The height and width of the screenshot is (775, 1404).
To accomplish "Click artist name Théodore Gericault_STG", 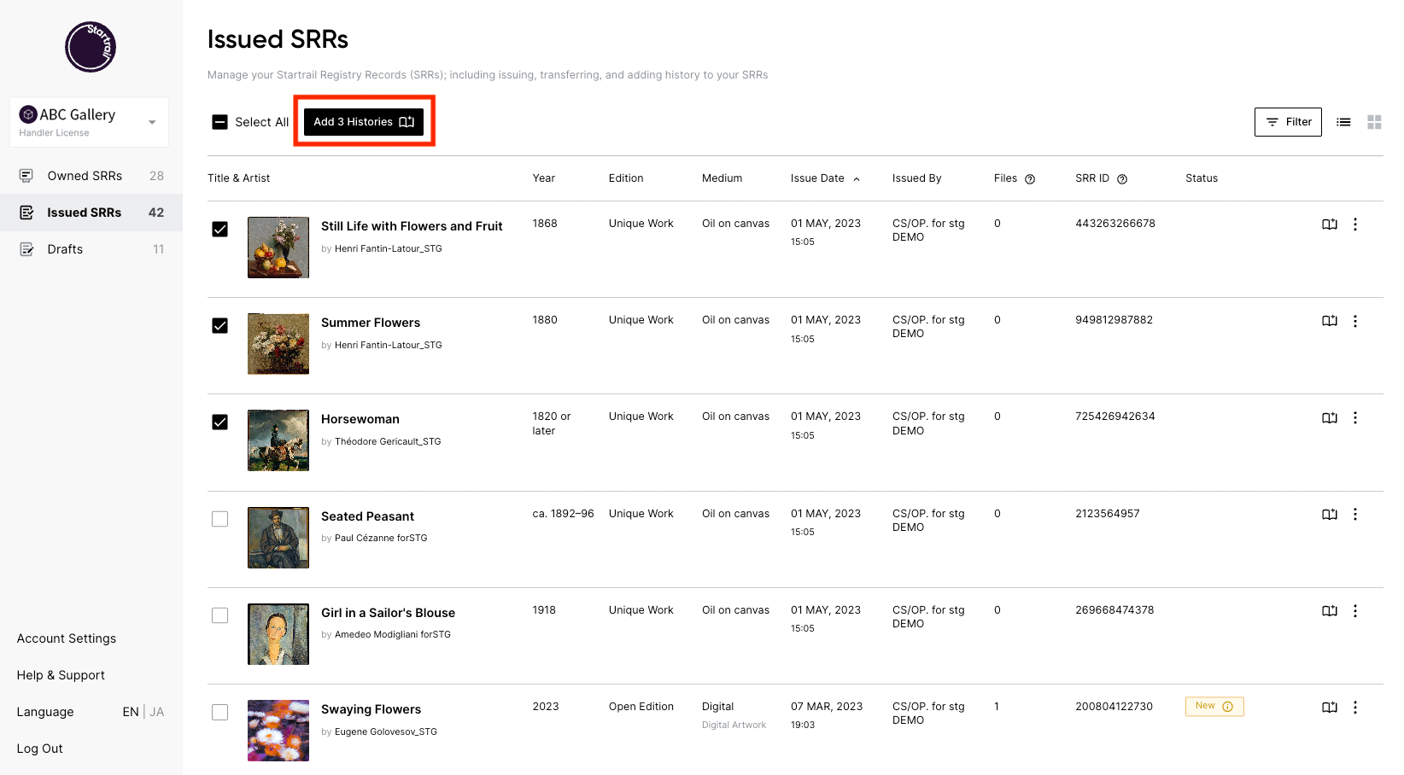I will tap(388, 442).
